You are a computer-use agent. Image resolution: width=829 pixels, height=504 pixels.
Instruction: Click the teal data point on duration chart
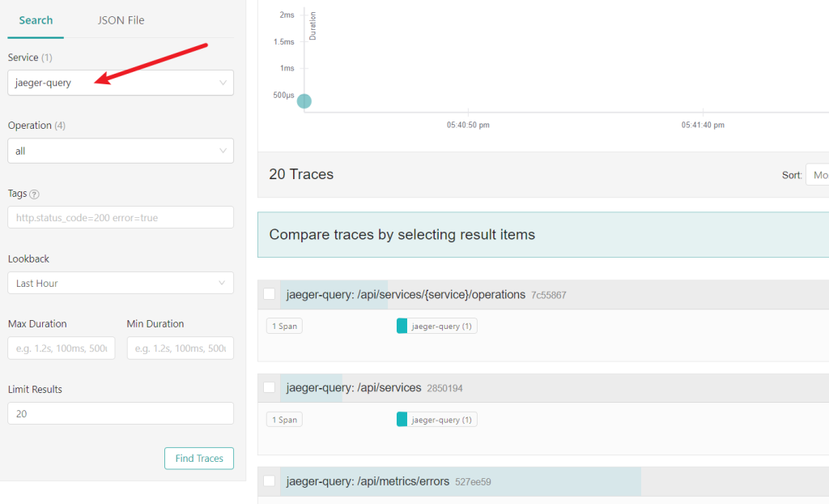[x=304, y=101]
